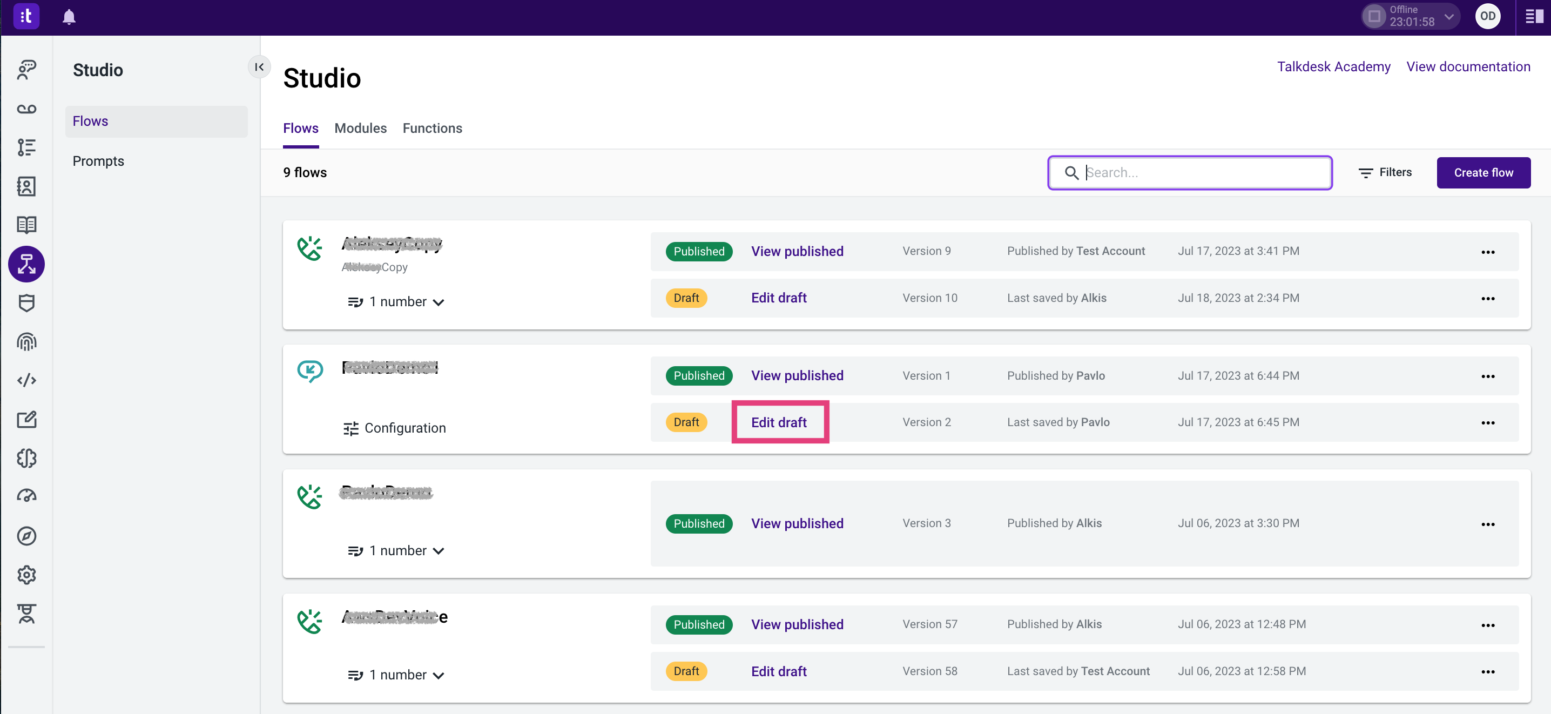Image resolution: width=1551 pixels, height=714 pixels.
Task: Open the contacts icon in sidebar
Action: click(x=26, y=186)
